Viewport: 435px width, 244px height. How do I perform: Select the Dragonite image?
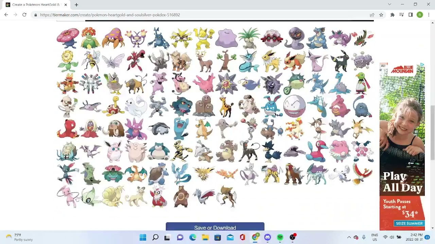(204, 129)
